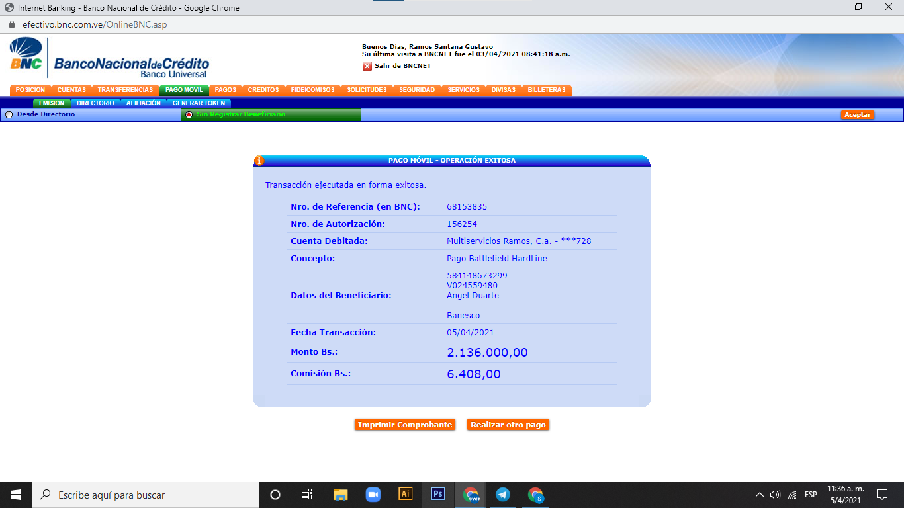This screenshot has width=904, height=508.
Task: Open Windows Start menu
Action: click(16, 495)
